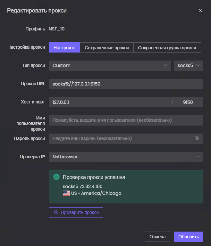Toggle password visibility eye icon
211x246 pixels.
click(x=197, y=138)
